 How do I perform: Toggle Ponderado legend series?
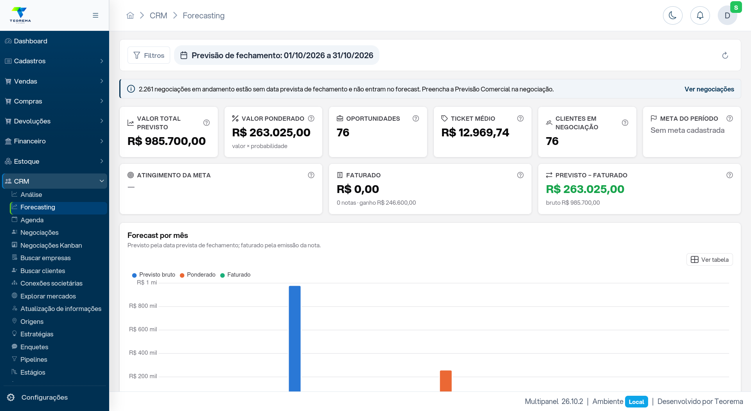click(x=198, y=275)
